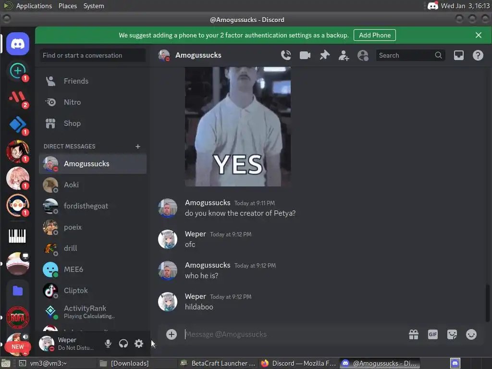Click the Add Phone button
The width and height of the screenshot is (492, 369).
tap(375, 35)
